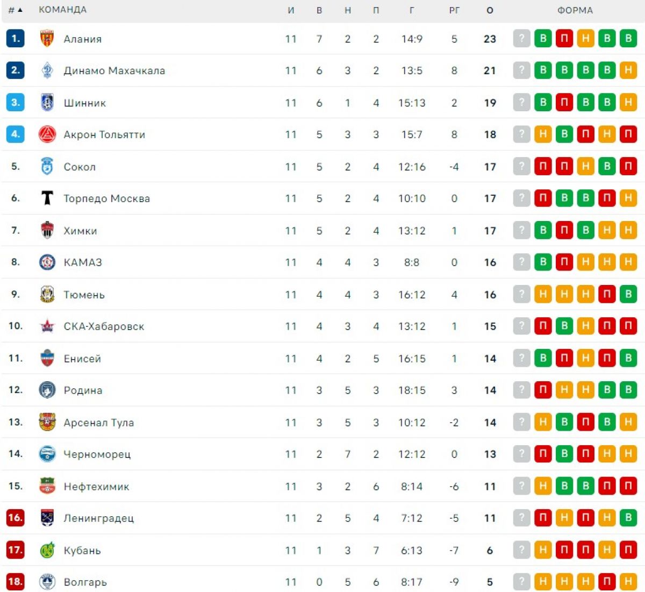Click the Акрон Тольятти red triangle logo

point(47,134)
